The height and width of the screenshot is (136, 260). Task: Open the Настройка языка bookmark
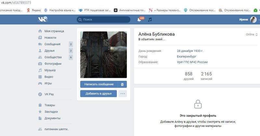(x=60, y=10)
